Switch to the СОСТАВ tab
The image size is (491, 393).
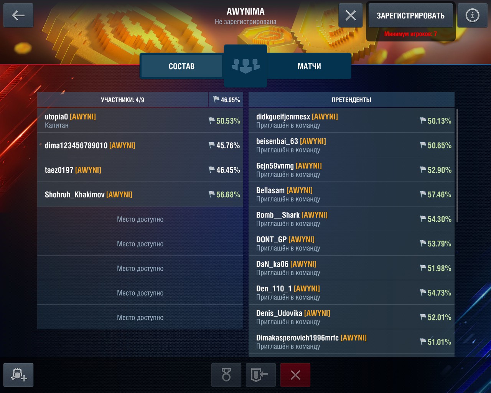coord(182,66)
